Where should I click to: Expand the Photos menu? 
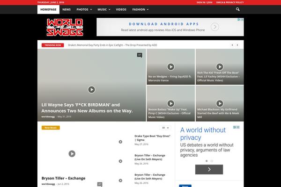click(84, 9)
